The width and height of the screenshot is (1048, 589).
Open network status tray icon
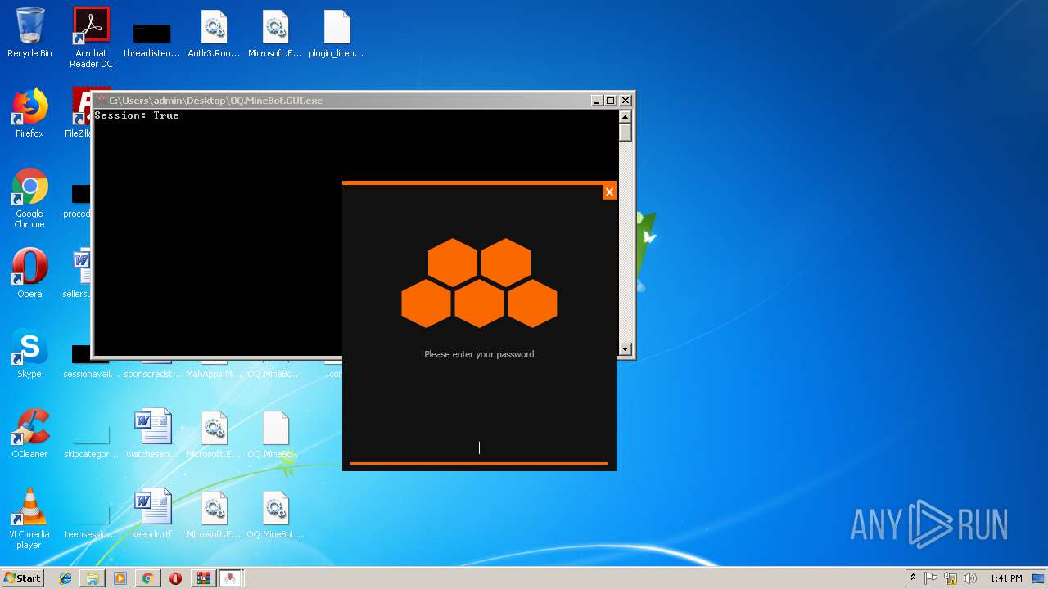[x=951, y=578]
